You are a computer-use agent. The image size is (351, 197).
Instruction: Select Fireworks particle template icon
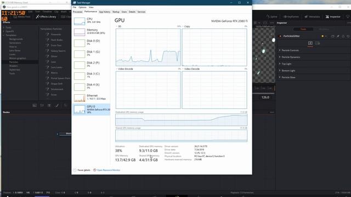click(x=47, y=34)
